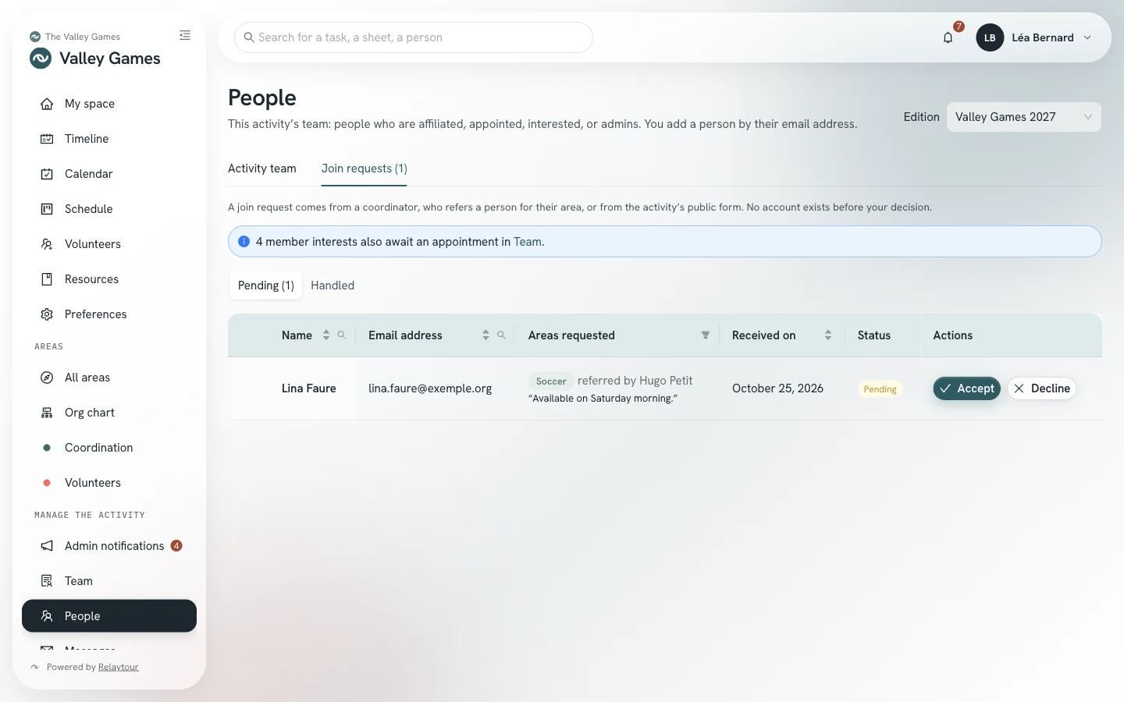The image size is (1124, 702).
Task: Sort by Received on column
Action: [x=827, y=335]
